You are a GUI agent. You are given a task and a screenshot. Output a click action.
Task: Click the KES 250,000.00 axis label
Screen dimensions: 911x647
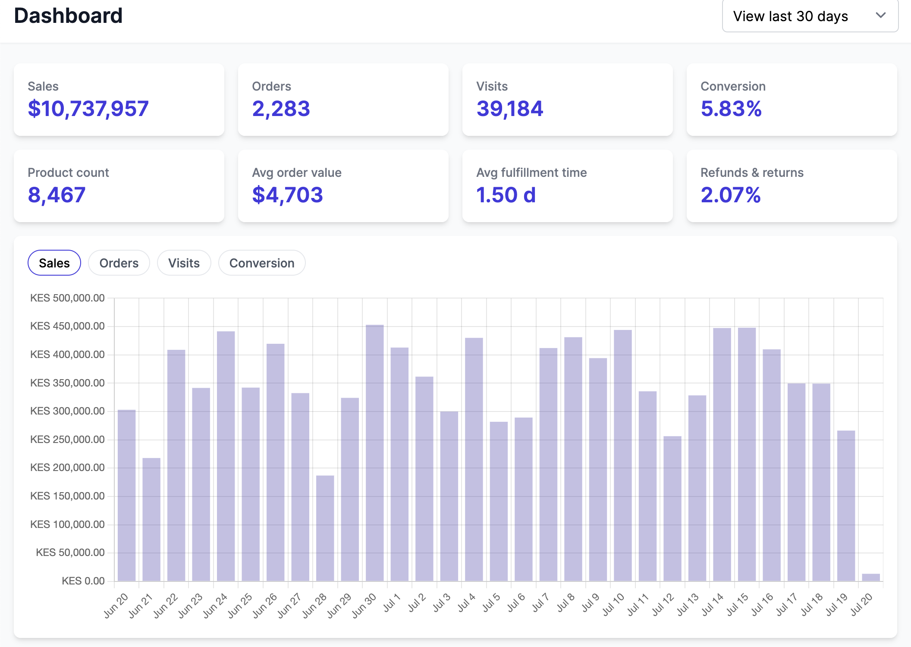(67, 440)
